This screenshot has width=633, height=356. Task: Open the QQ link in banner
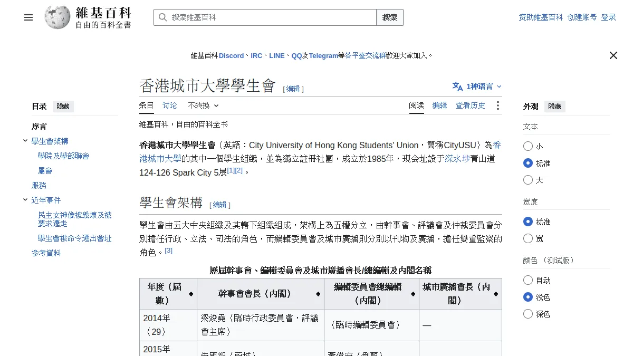tap(296, 55)
